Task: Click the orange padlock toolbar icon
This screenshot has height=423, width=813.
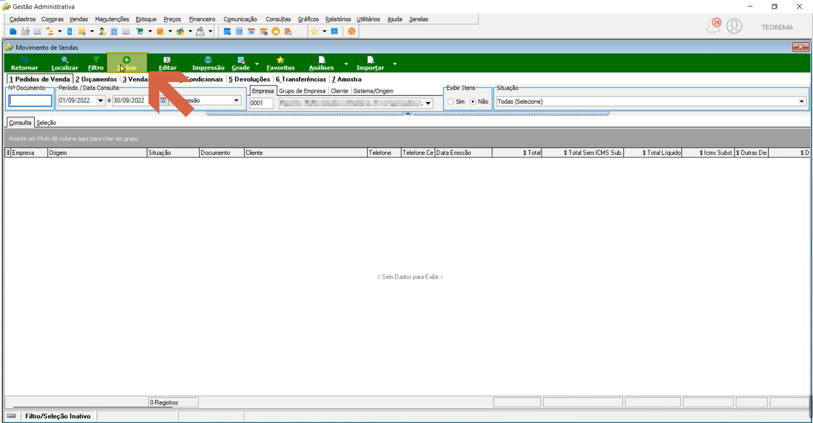Action: point(275,31)
